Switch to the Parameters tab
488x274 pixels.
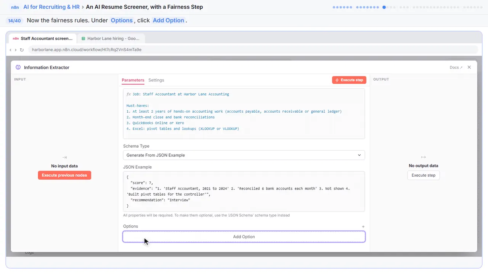coord(133,80)
